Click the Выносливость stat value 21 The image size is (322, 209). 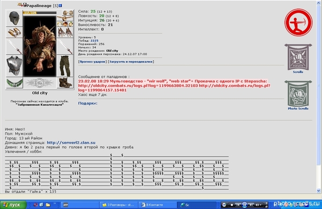(110, 25)
